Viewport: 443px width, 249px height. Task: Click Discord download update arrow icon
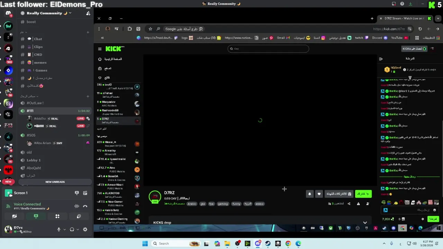tap(410, 4)
